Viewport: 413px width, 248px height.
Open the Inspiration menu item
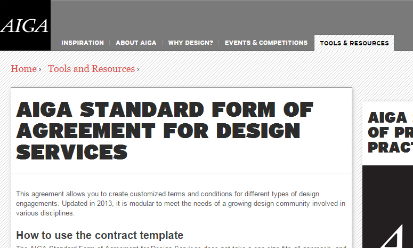83,43
